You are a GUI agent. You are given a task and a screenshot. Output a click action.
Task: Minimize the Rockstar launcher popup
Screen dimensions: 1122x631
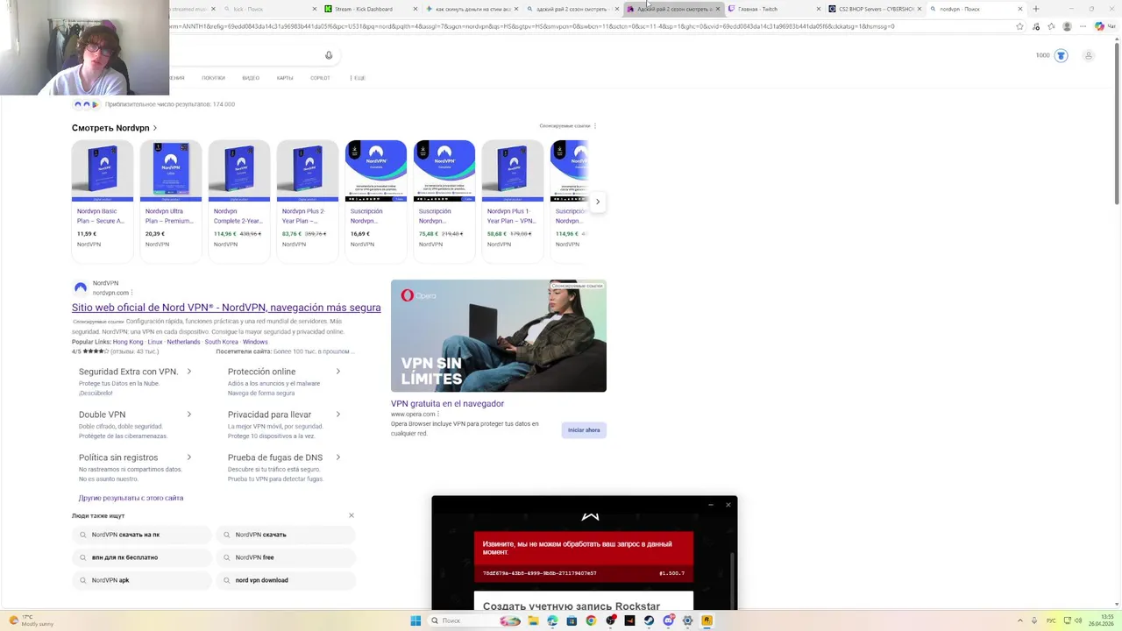click(710, 505)
